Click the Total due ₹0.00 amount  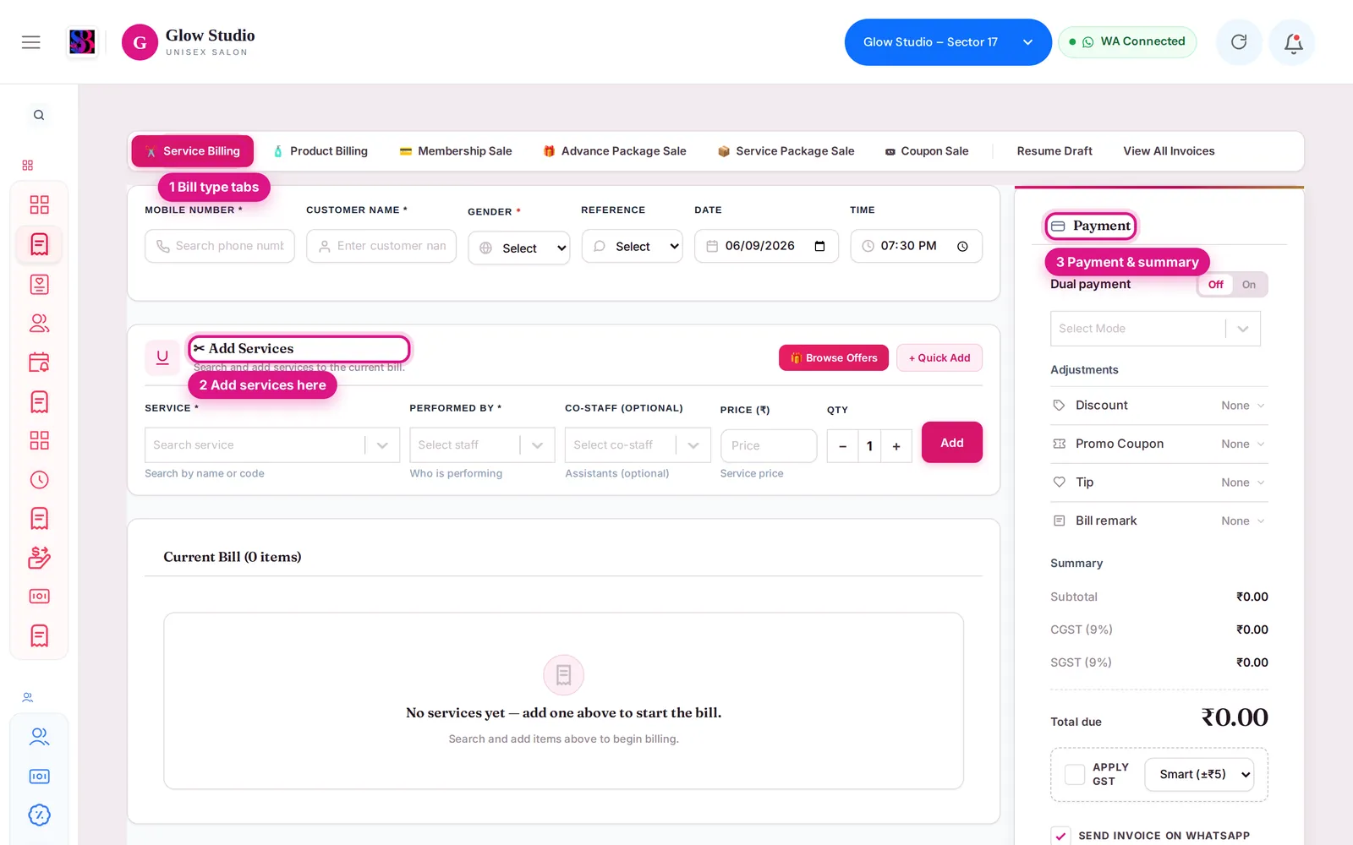pos(1235,718)
